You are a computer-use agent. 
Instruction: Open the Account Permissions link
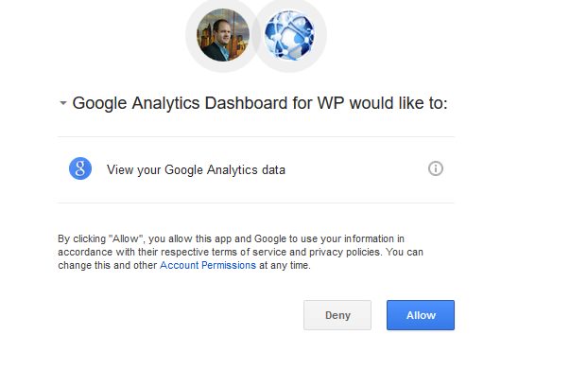(x=208, y=265)
